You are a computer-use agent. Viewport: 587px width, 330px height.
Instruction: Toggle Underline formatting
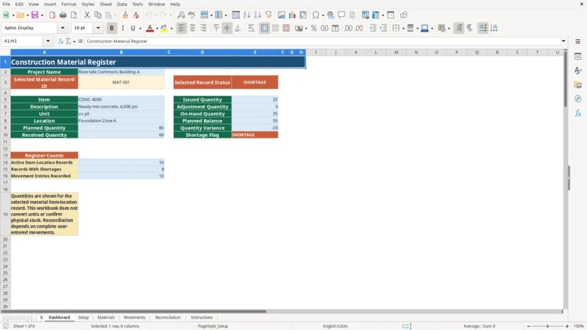[132, 28]
